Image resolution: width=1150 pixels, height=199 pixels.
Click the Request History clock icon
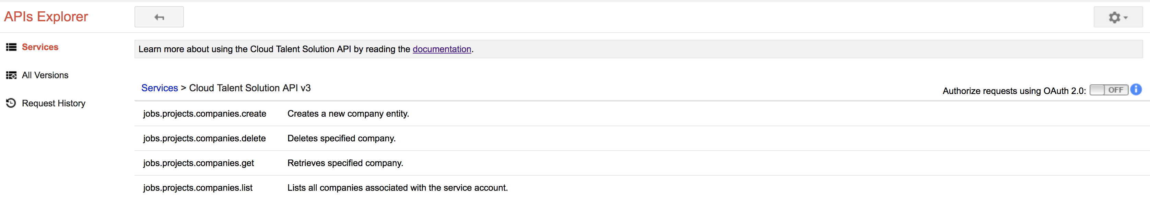(10, 103)
